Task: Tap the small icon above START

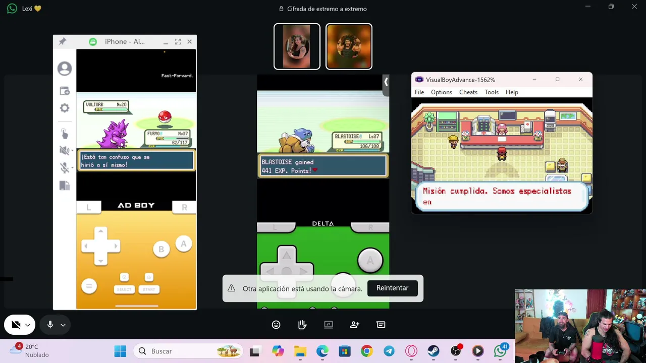Action: 149,277
